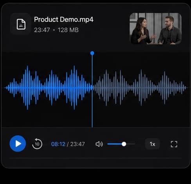Enter fullscreen with the expand icon
The height and width of the screenshot is (184, 191).
click(x=174, y=144)
